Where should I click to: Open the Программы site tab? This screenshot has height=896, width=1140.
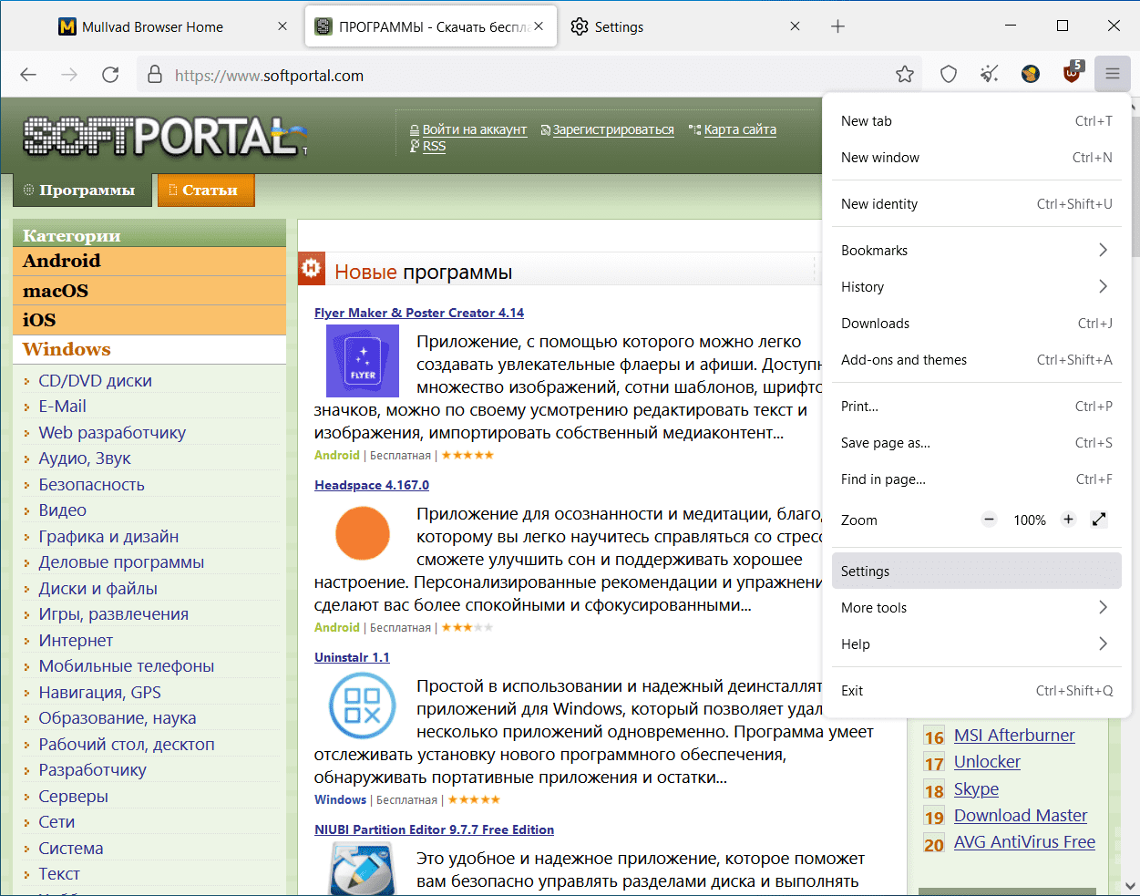(x=82, y=190)
